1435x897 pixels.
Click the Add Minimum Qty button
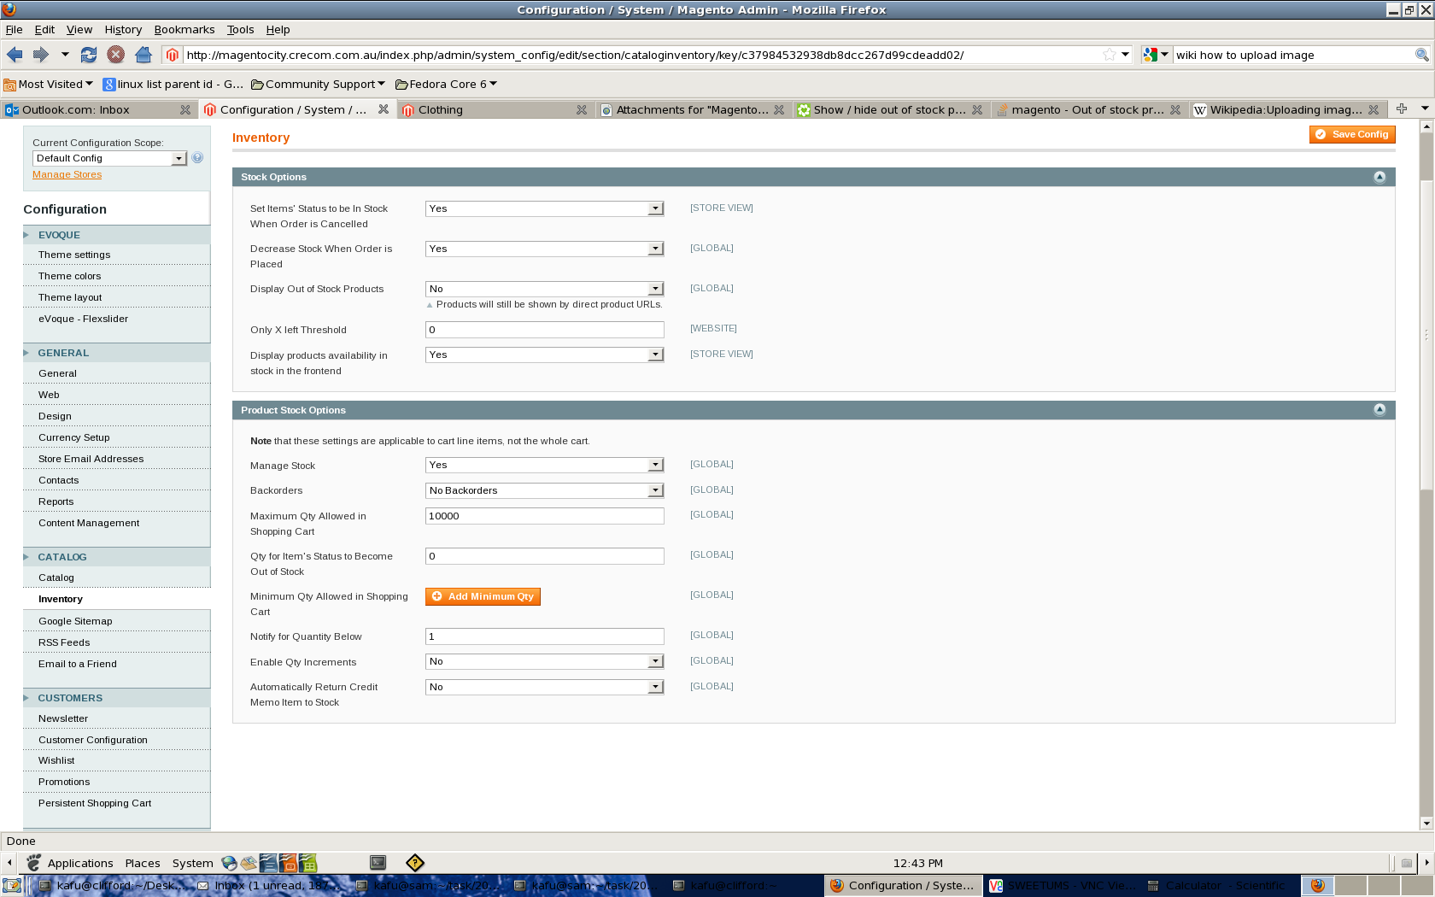pos(483,596)
